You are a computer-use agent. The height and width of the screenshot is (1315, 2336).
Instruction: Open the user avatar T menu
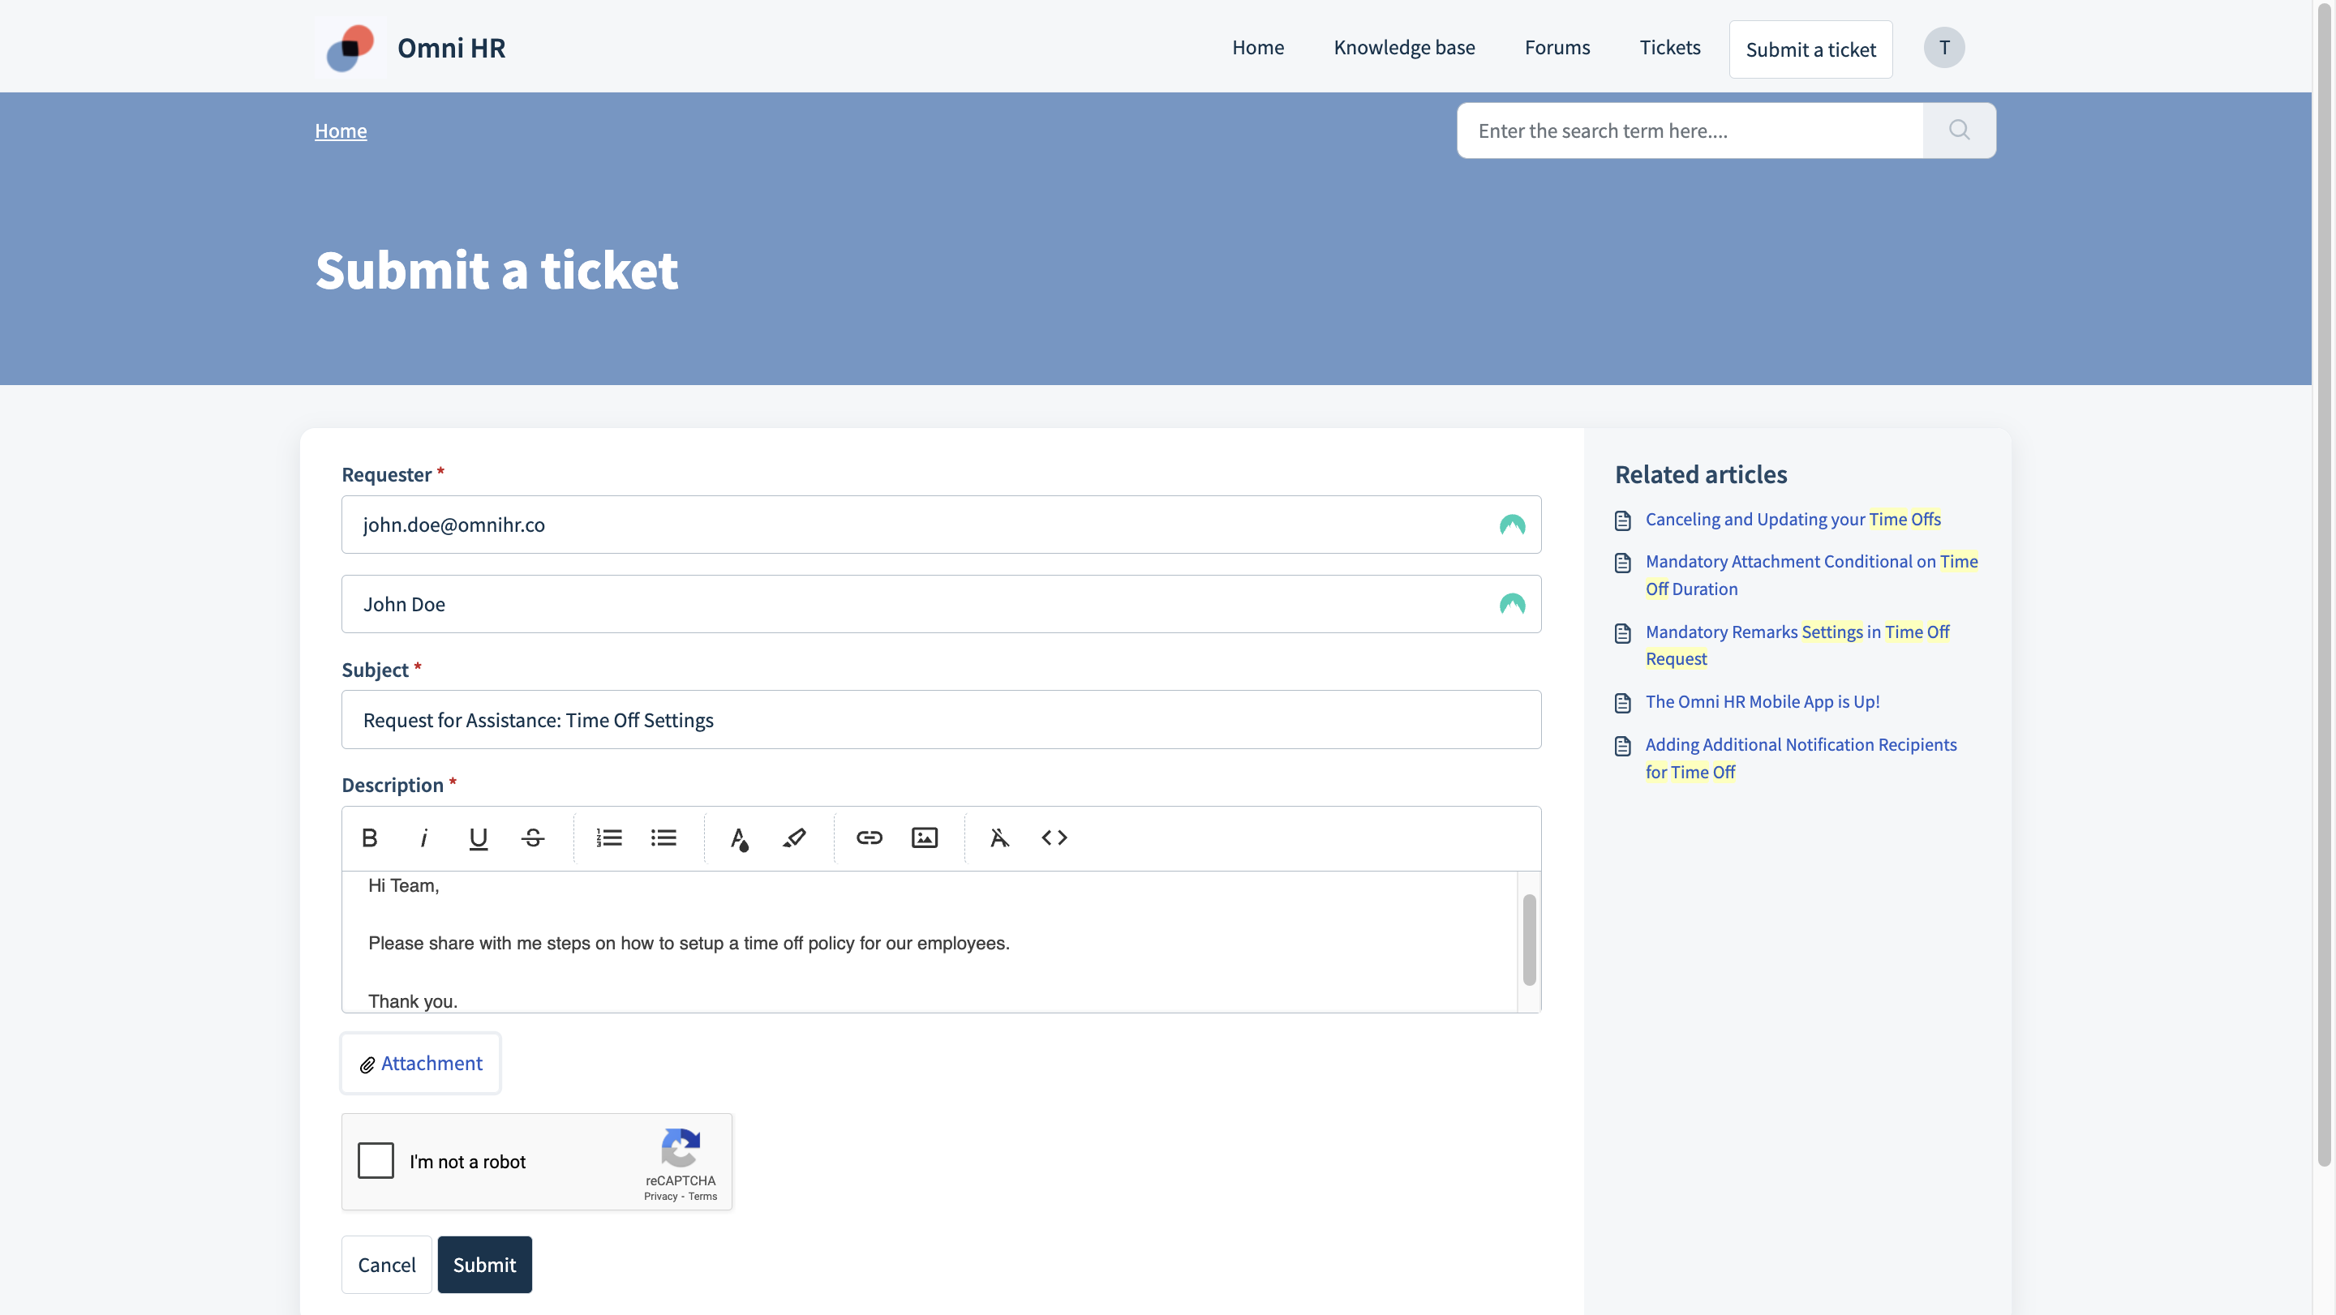pos(1943,48)
